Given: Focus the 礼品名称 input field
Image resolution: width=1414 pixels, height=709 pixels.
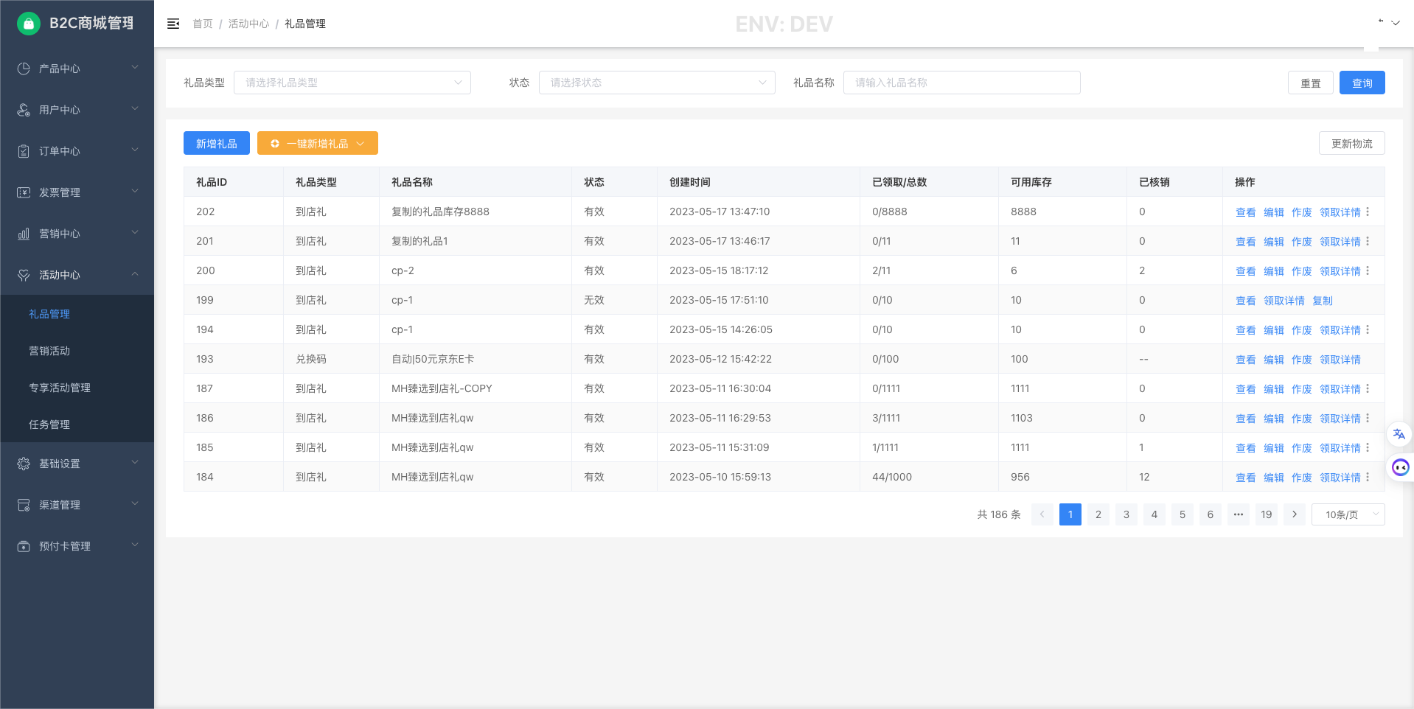Looking at the screenshot, I should click(961, 83).
